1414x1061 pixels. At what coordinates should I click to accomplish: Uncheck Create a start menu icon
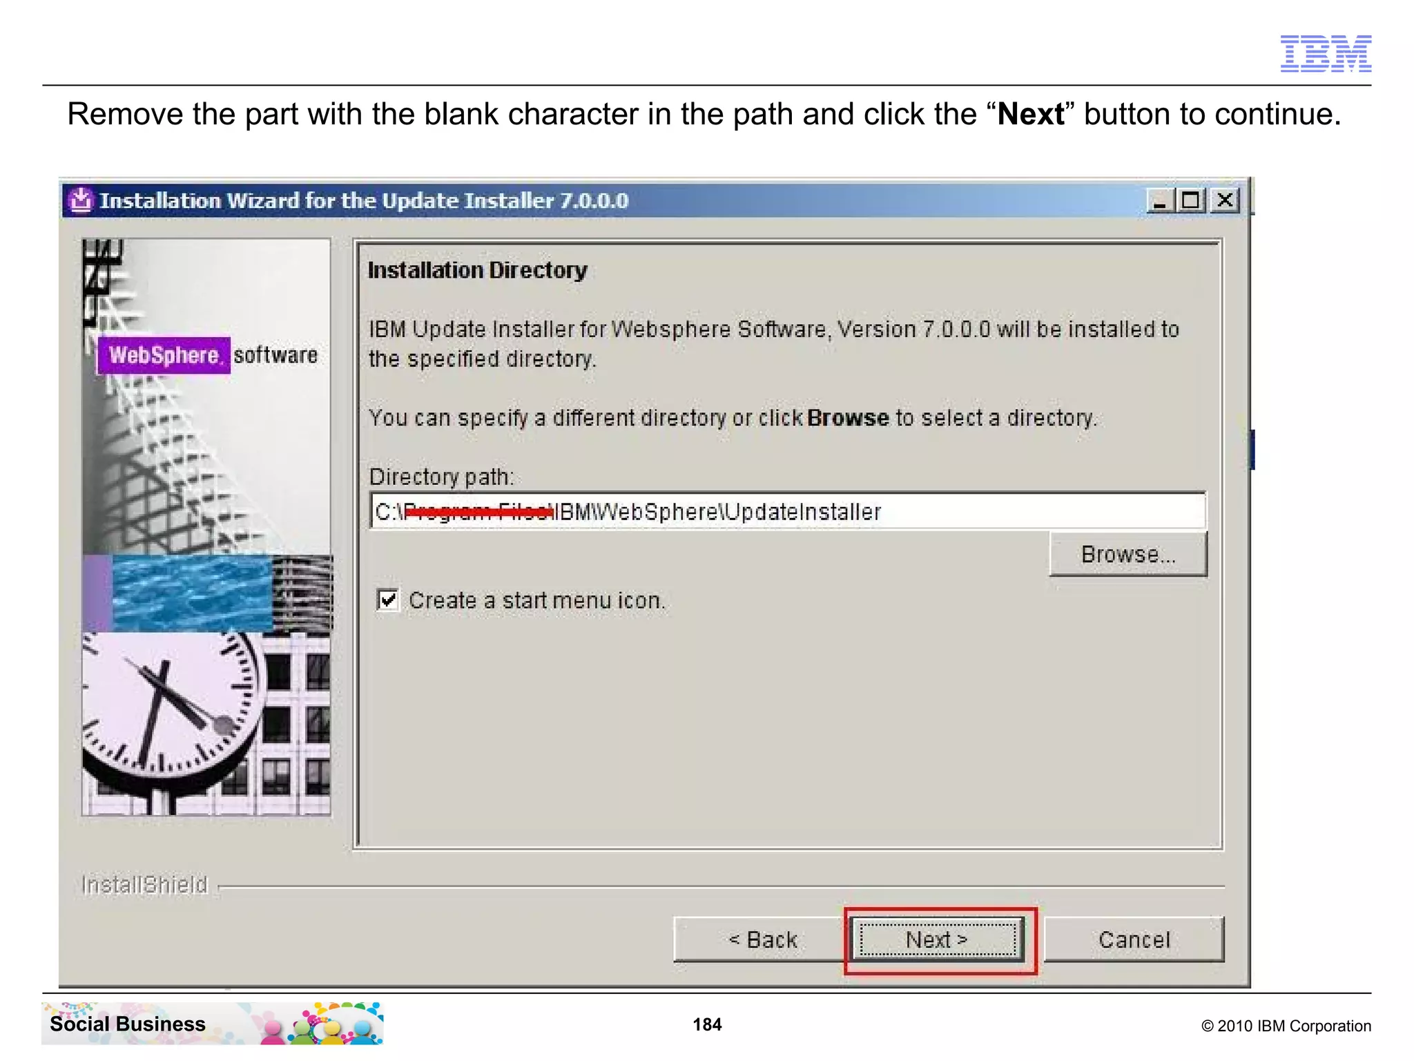pyautogui.click(x=388, y=600)
